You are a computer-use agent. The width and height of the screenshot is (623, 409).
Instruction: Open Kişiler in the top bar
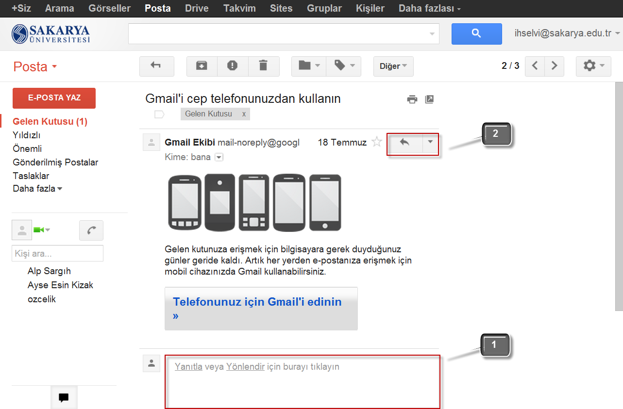[x=370, y=8]
